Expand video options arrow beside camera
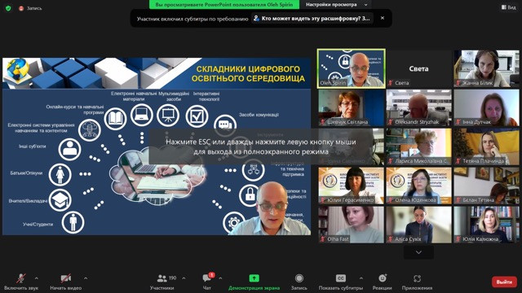Image resolution: width=522 pixels, height=293 pixels. (x=86, y=278)
